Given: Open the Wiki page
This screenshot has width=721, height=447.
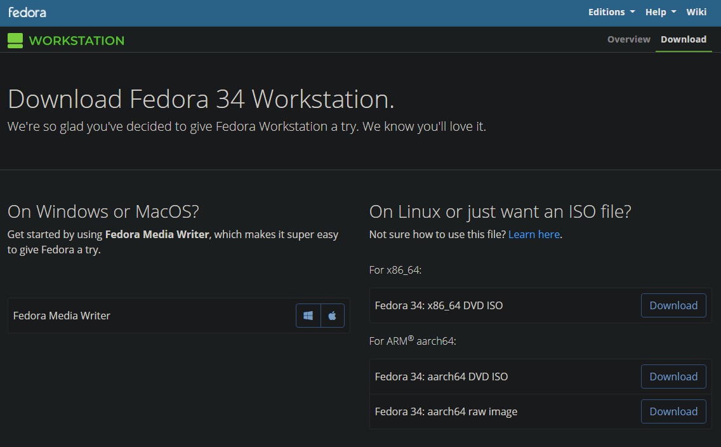Looking at the screenshot, I should [696, 11].
